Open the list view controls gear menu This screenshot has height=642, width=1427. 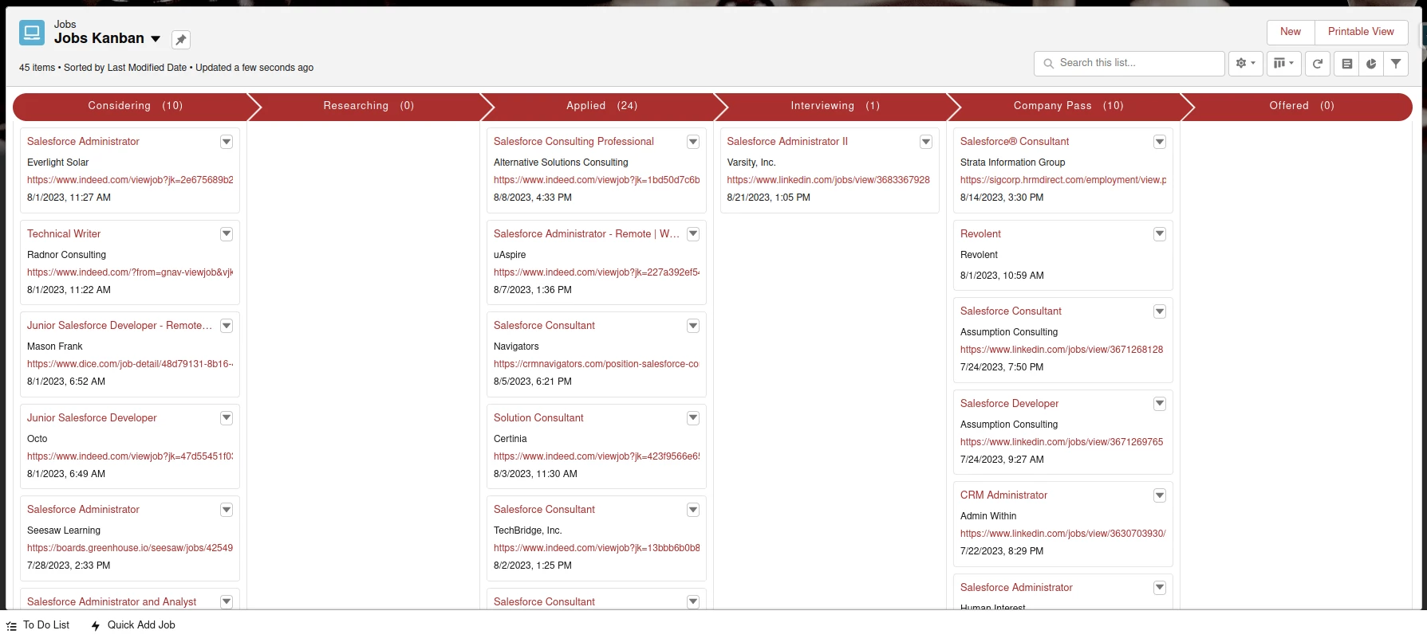click(1245, 63)
